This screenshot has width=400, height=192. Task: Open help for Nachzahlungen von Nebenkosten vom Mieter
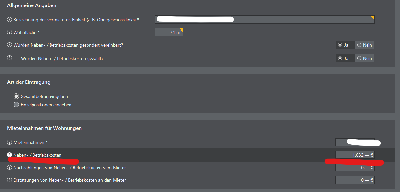(x=10, y=168)
